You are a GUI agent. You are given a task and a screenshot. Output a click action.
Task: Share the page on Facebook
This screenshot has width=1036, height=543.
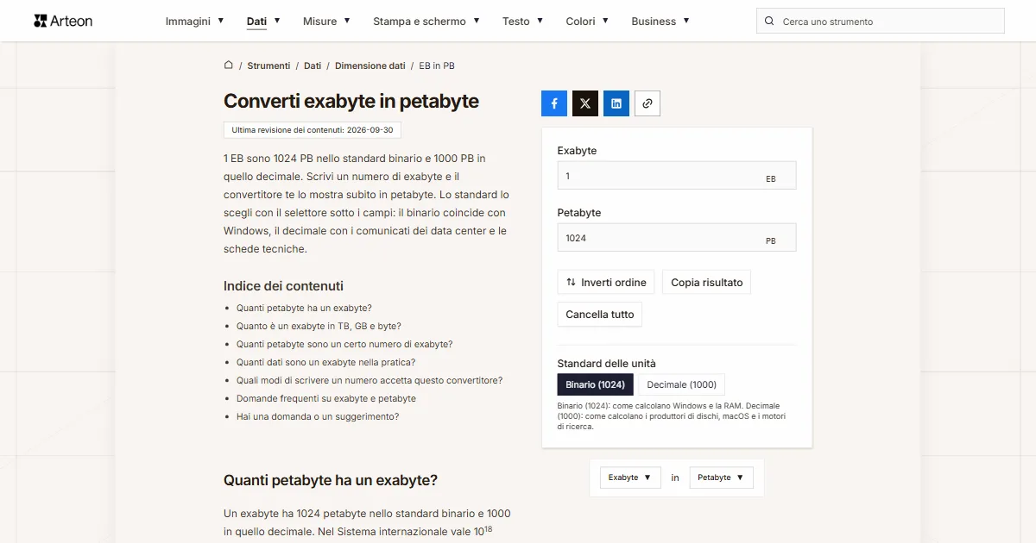[554, 103]
